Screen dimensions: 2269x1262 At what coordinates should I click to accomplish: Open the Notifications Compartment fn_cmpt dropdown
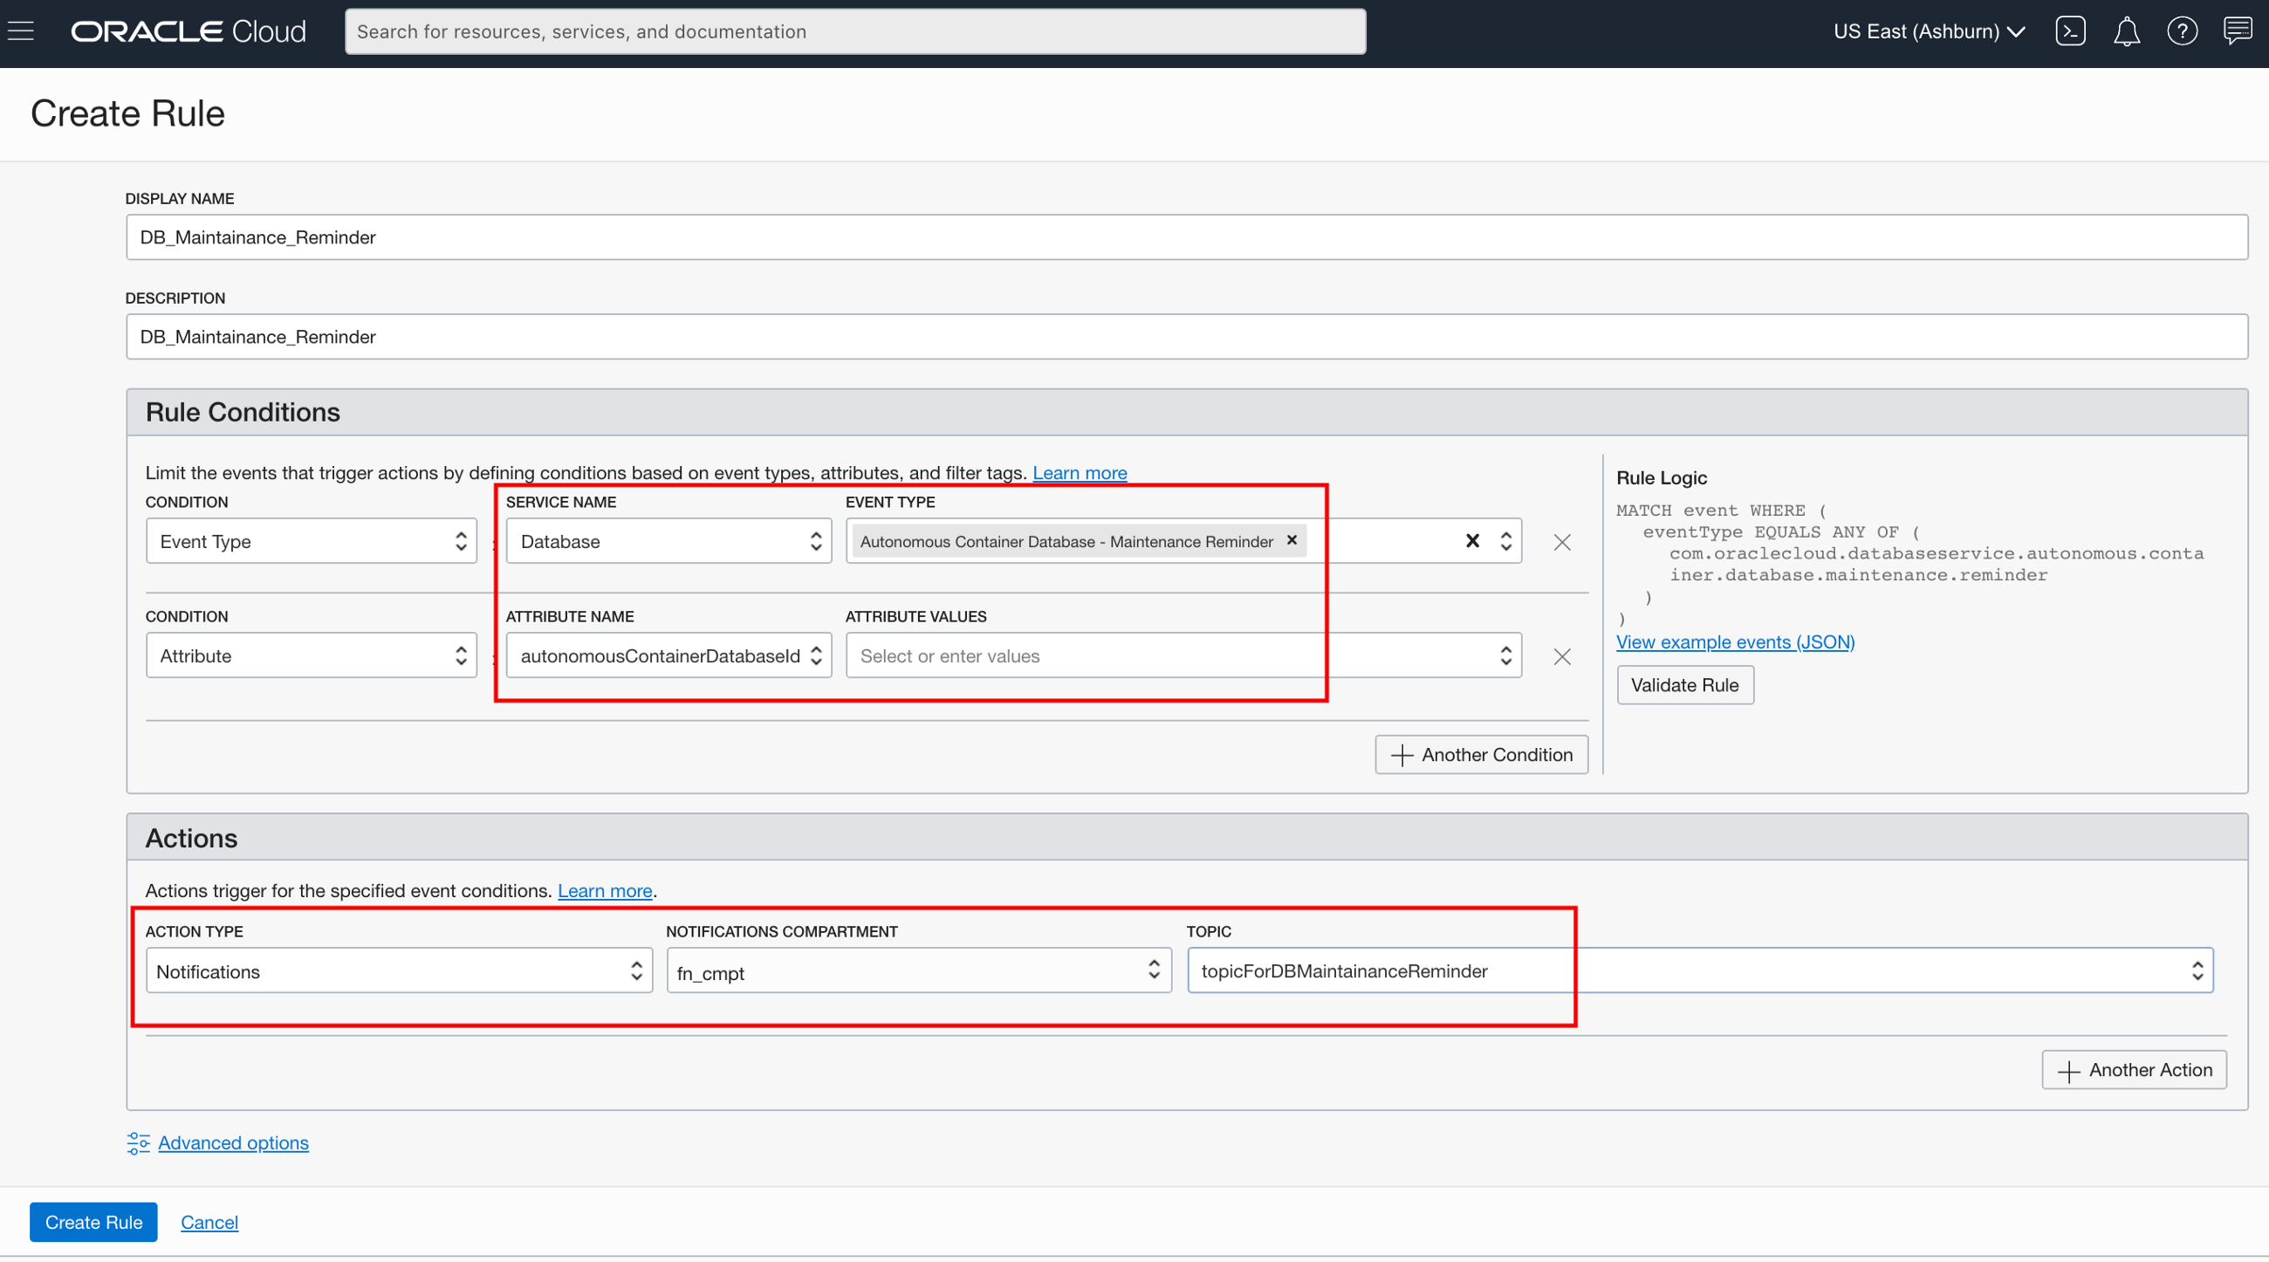(x=918, y=971)
